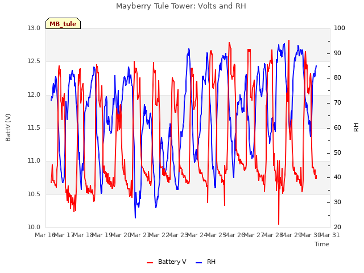The height and width of the screenshot is (273, 364).
Task: Click the 90 right axis tick label
Action: tap(337, 53)
